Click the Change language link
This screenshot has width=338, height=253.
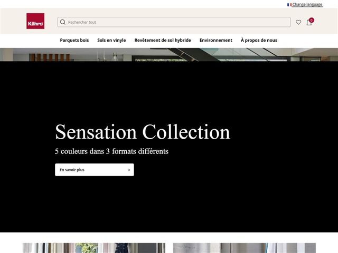[307, 5]
